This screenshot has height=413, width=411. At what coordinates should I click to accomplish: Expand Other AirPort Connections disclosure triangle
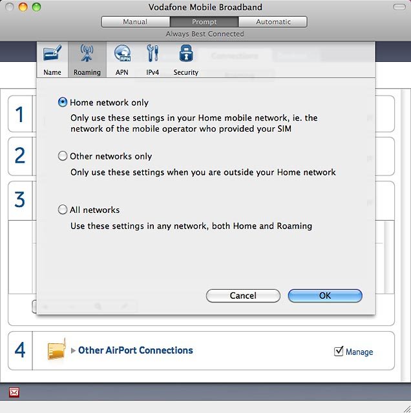point(73,350)
